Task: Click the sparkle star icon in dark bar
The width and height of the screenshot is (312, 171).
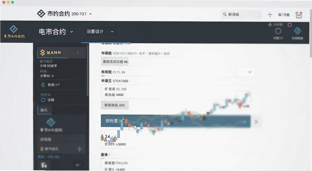Action: [270, 24]
